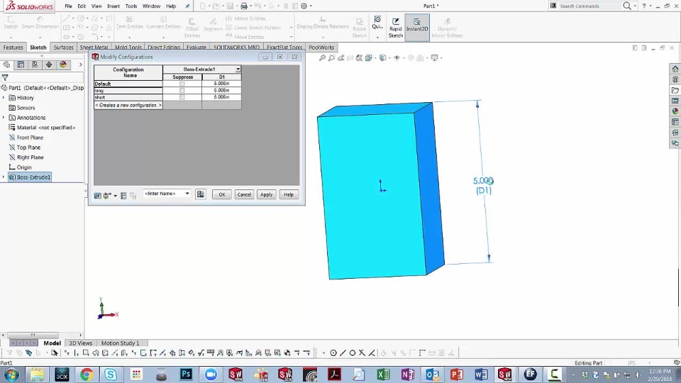Click the rebuild traffic-light icon in Modify Configurations
The image size is (681, 383).
pyautogui.click(x=106, y=196)
